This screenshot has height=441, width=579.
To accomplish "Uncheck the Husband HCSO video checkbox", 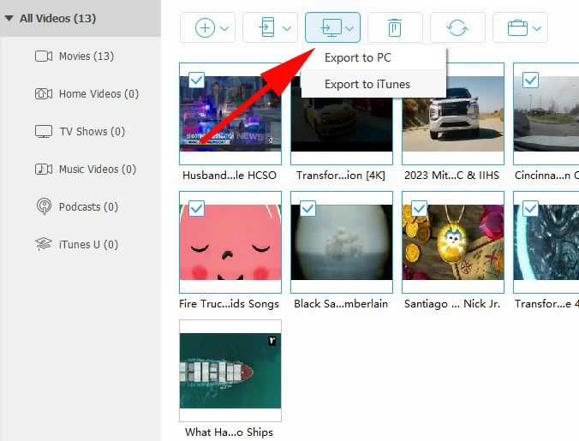I will pos(196,80).
